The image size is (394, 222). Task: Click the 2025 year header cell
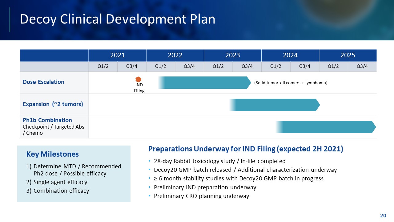pos(348,55)
